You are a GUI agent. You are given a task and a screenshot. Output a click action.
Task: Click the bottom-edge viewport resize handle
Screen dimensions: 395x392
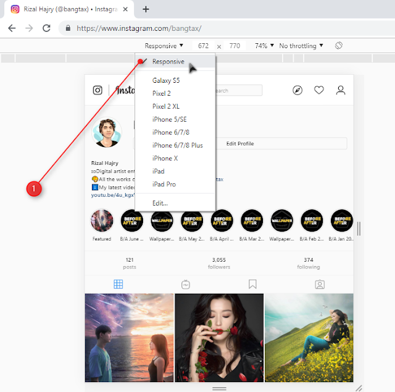219,389
